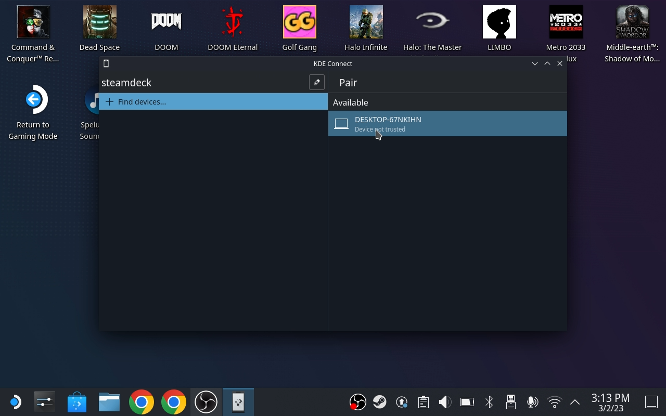Image resolution: width=666 pixels, height=416 pixels.
Task: Launch the LIMBO desktop icon
Action: pos(499,29)
